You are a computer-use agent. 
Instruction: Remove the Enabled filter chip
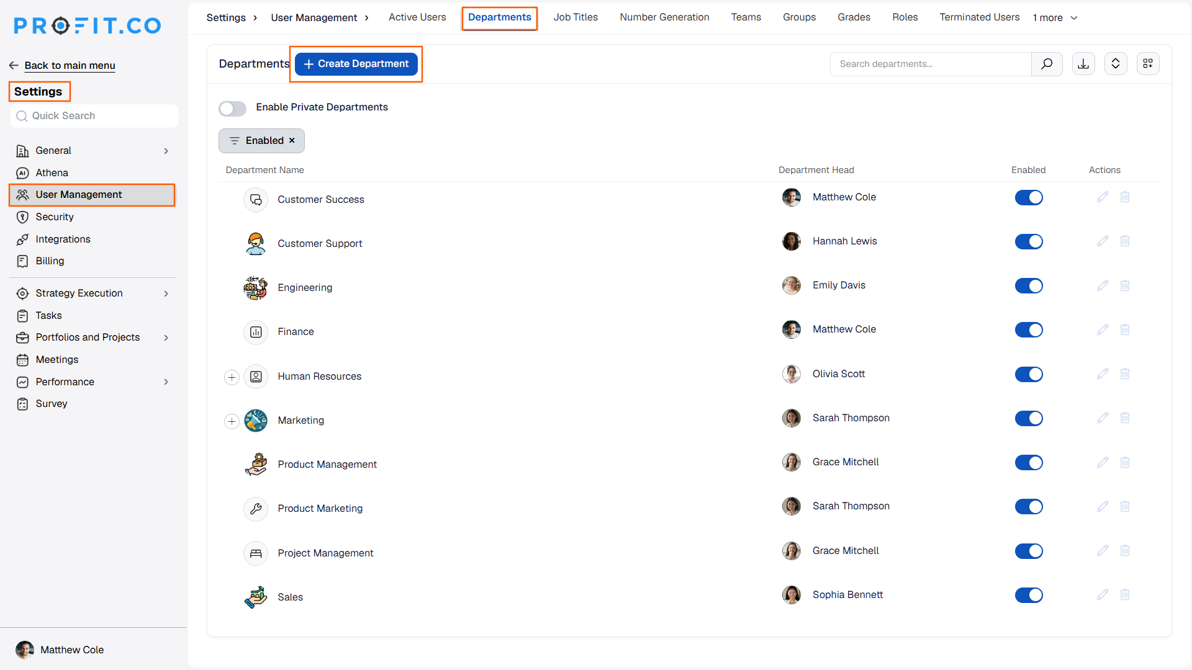[292, 141]
